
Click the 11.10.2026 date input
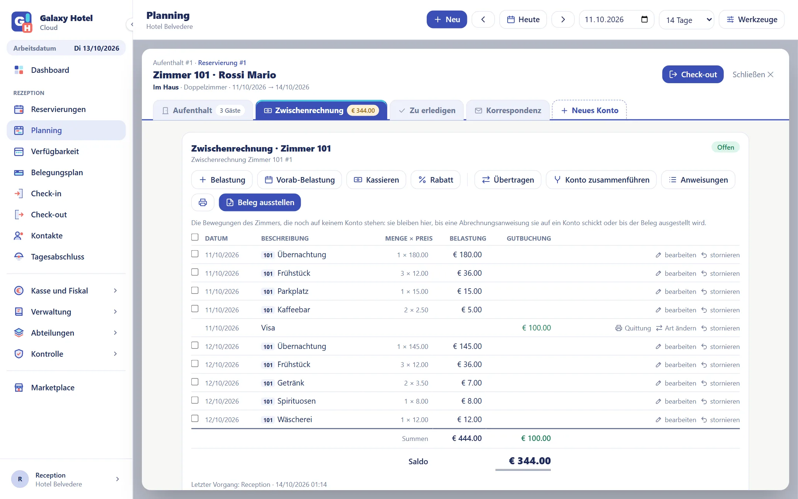[x=616, y=20]
